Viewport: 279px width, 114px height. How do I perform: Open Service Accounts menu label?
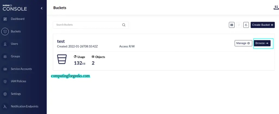(21, 69)
